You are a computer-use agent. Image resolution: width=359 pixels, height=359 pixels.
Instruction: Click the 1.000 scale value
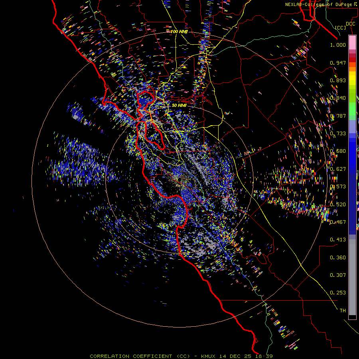click(338, 45)
